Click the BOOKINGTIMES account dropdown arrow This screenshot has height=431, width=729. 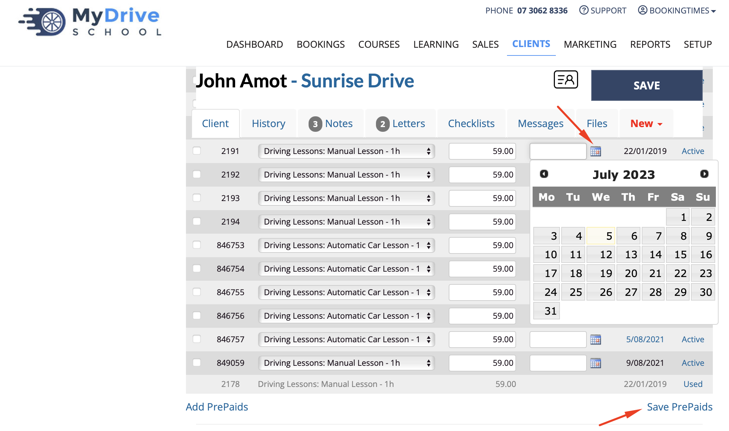[x=714, y=11]
